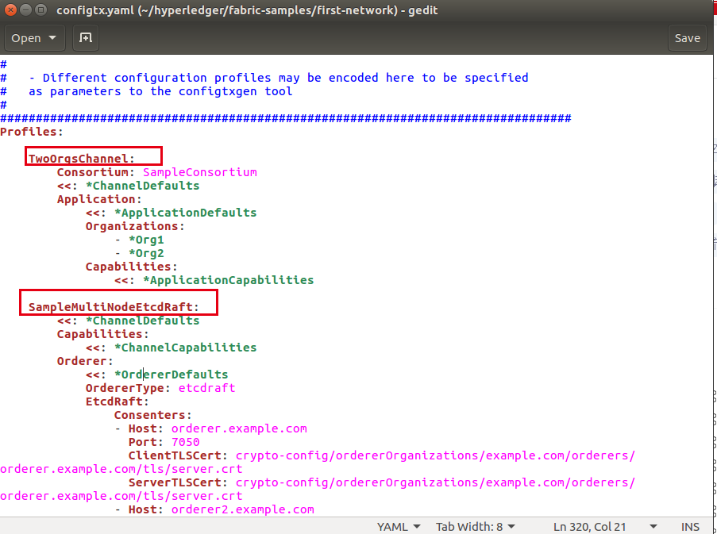The width and height of the screenshot is (717, 534).
Task: Click the Profiles: key
Action: pyautogui.click(x=32, y=132)
